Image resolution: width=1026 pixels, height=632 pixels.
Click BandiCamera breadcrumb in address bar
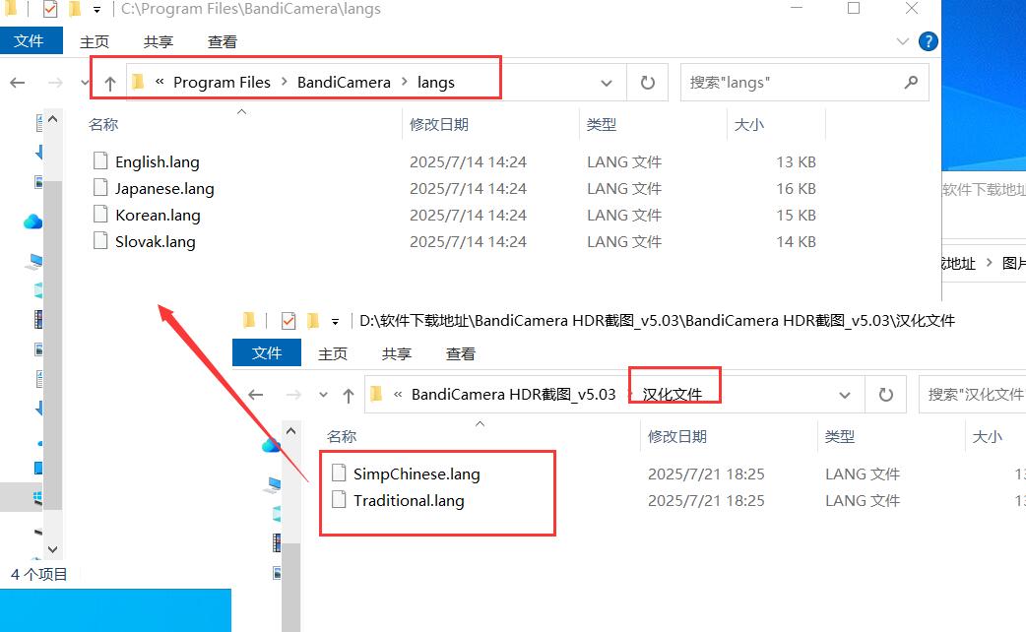coord(344,83)
